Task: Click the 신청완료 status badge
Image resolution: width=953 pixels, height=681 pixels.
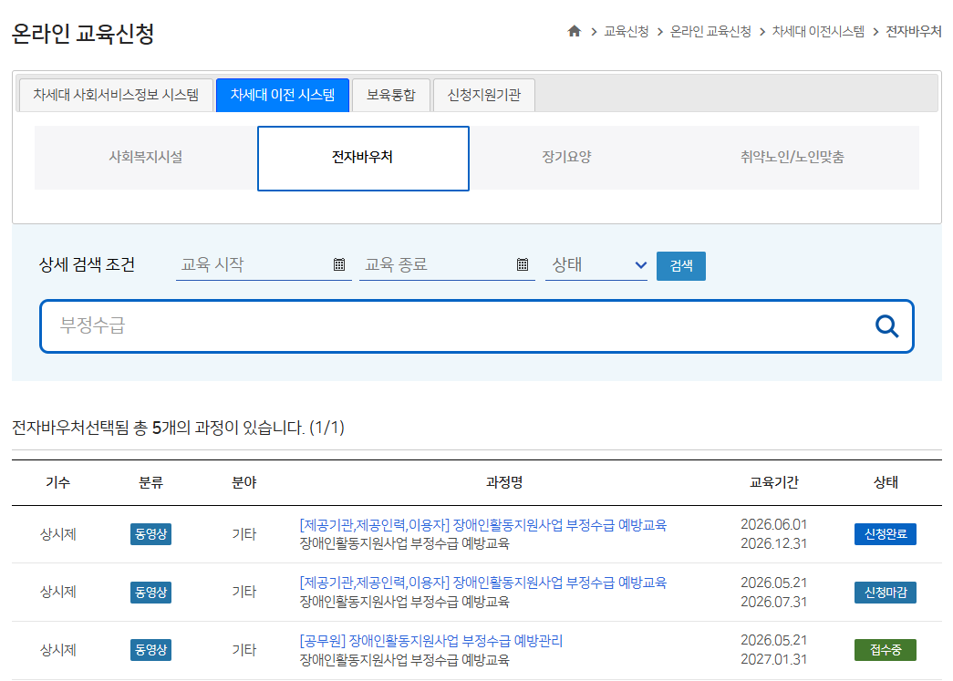Action: 885,534
